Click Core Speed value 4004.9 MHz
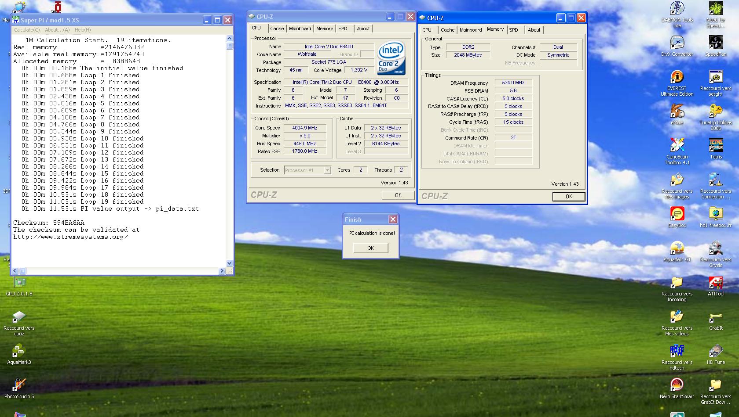Viewport: 739px width, 417px height. pyautogui.click(x=305, y=128)
